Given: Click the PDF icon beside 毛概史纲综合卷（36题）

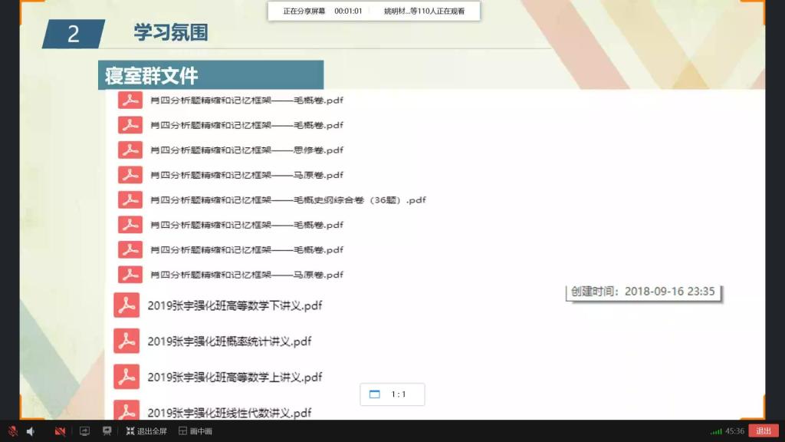Looking at the screenshot, I should 130,200.
